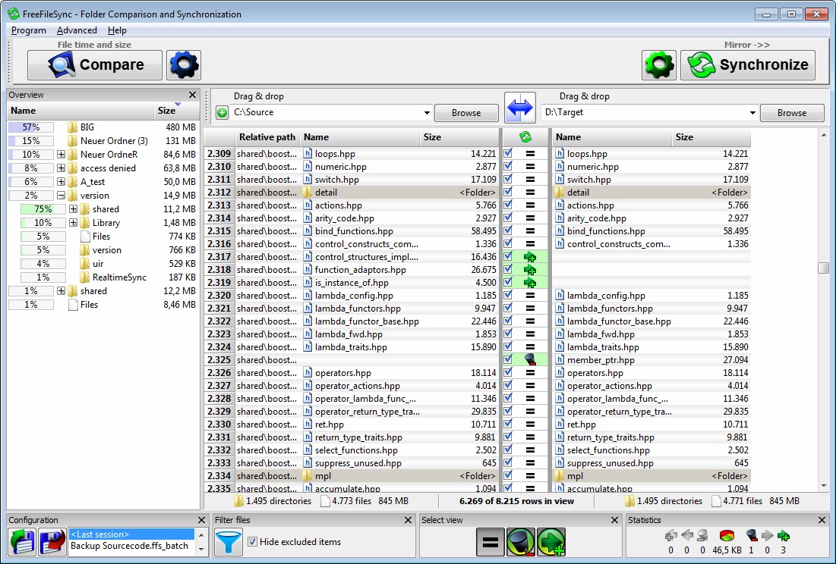Image resolution: width=836 pixels, height=564 pixels.
Task: Open the filter funnel icon
Action: click(229, 542)
